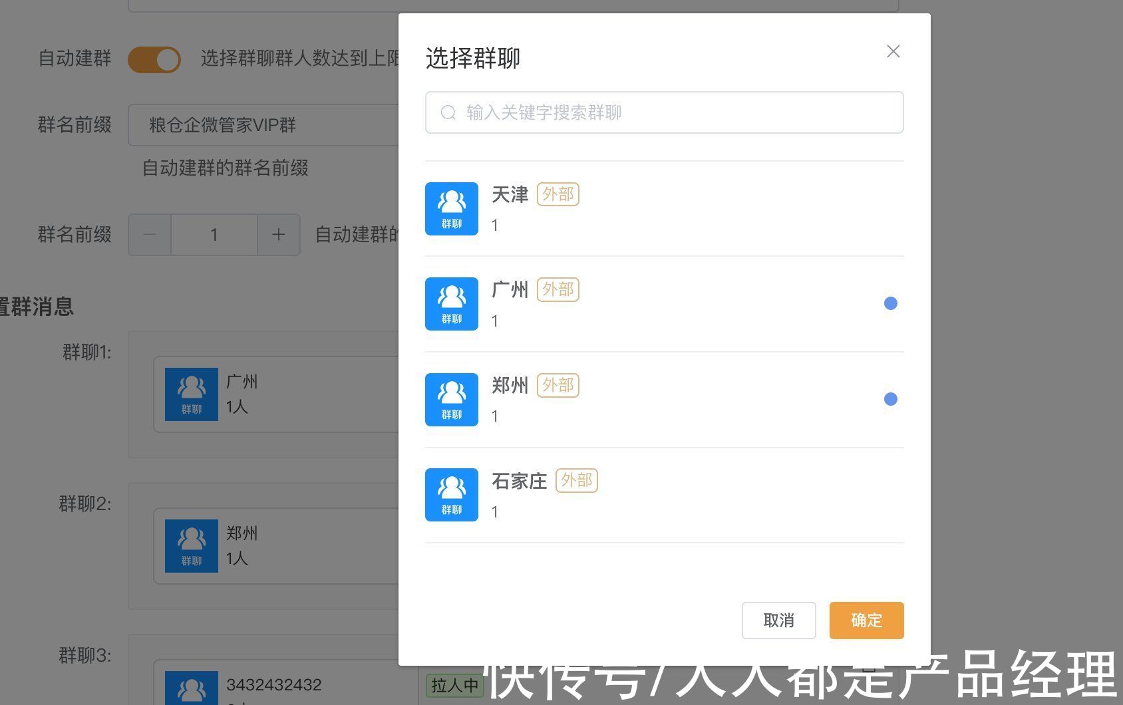
Task: Click 群聊1 广州 avatar in background page
Action: [x=192, y=394]
